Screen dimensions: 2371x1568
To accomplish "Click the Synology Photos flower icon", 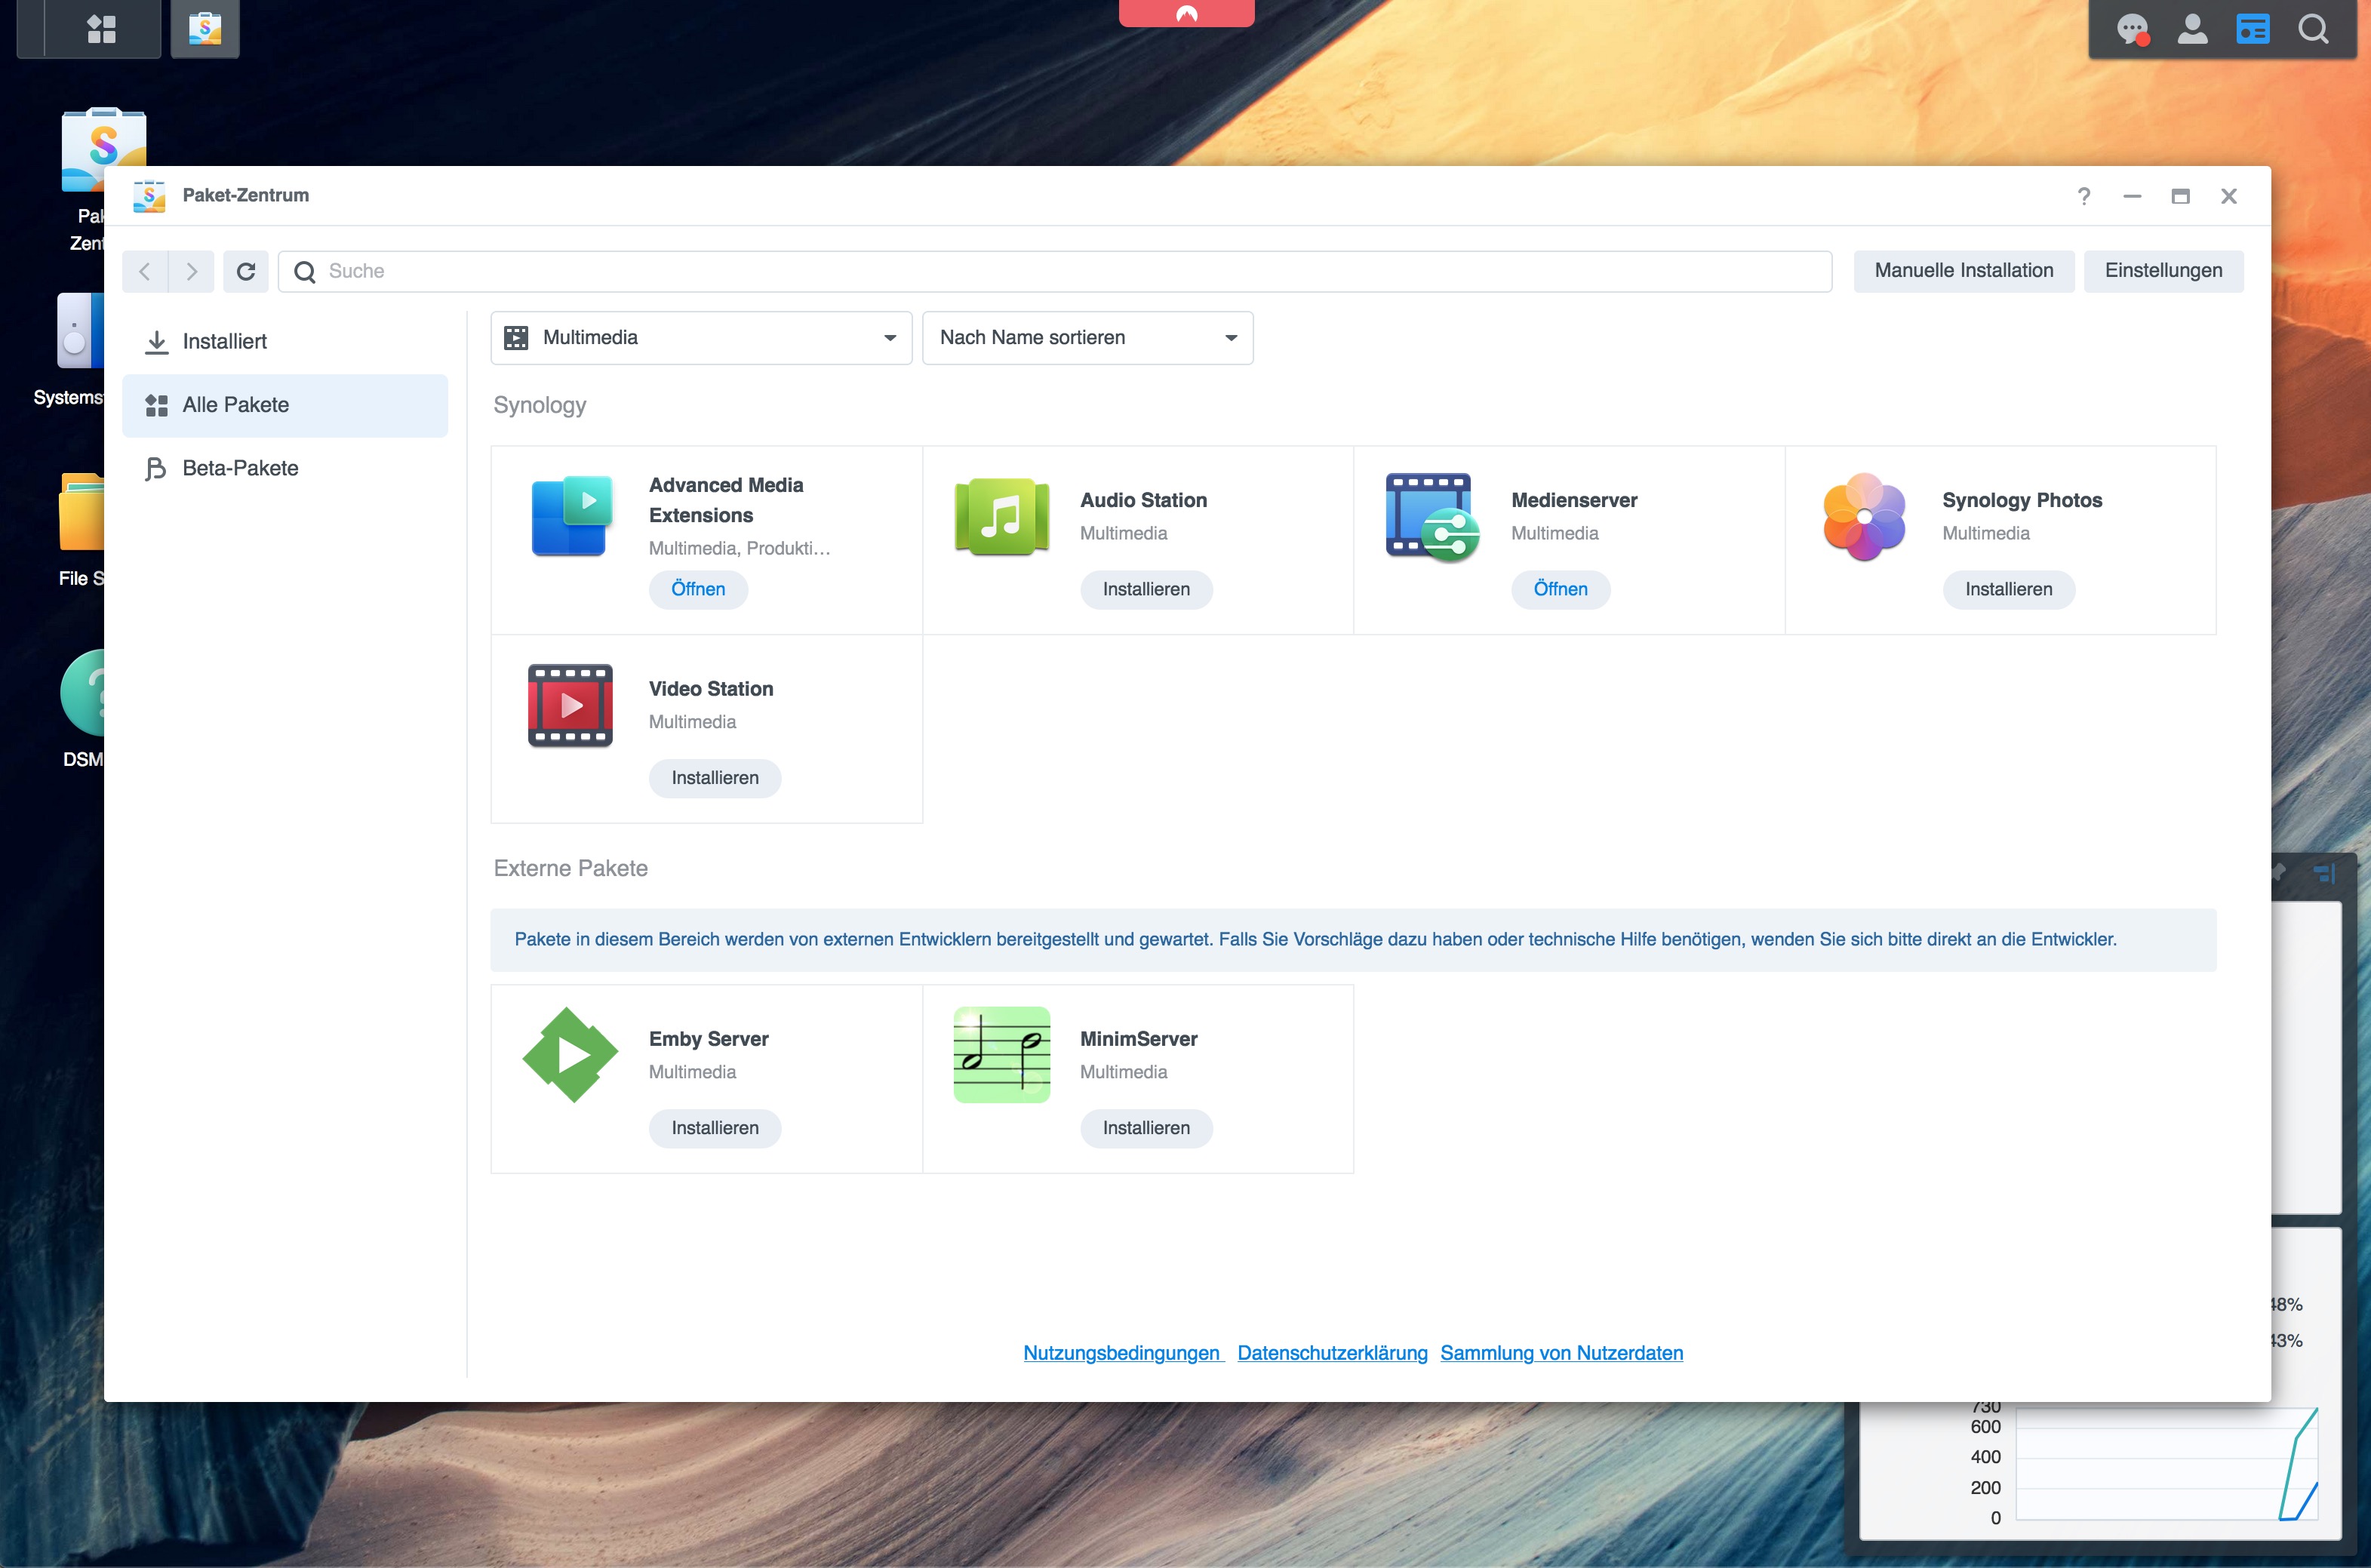I will coord(1864,517).
